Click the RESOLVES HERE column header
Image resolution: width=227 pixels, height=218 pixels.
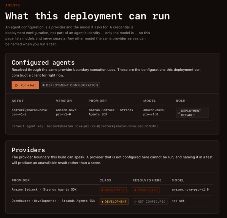tap(147, 180)
